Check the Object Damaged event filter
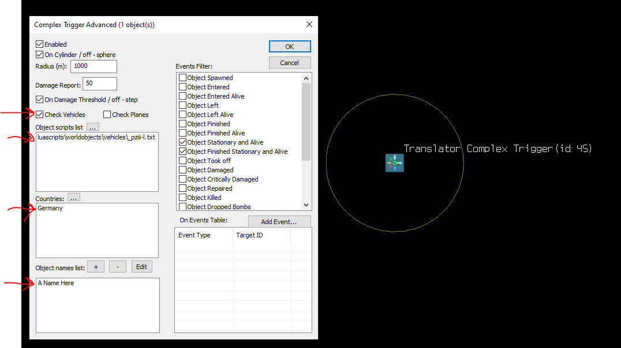The image size is (621, 348). coord(182,169)
